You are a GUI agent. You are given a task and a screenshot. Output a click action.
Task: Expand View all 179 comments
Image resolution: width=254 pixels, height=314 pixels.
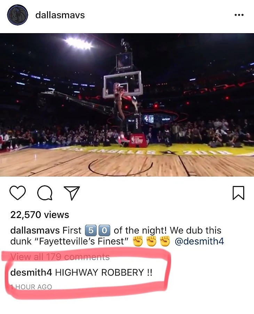pyautogui.click(x=60, y=257)
